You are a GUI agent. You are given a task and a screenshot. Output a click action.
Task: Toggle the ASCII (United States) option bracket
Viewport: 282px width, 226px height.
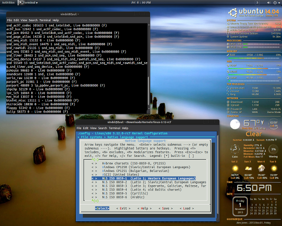pos(94,175)
